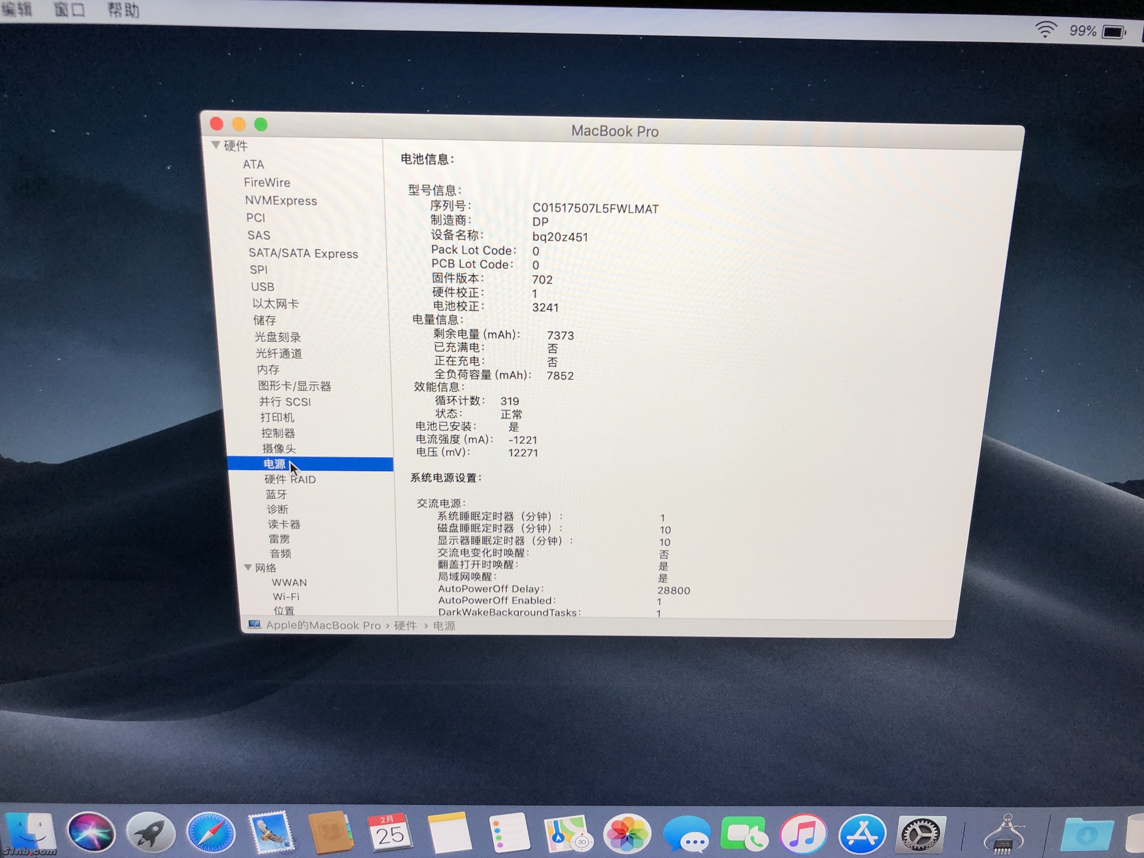Open the 窗口 menu

pyautogui.click(x=69, y=9)
